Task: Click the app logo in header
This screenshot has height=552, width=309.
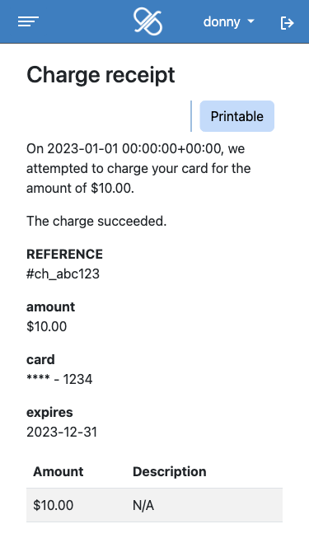Action: click(x=148, y=21)
